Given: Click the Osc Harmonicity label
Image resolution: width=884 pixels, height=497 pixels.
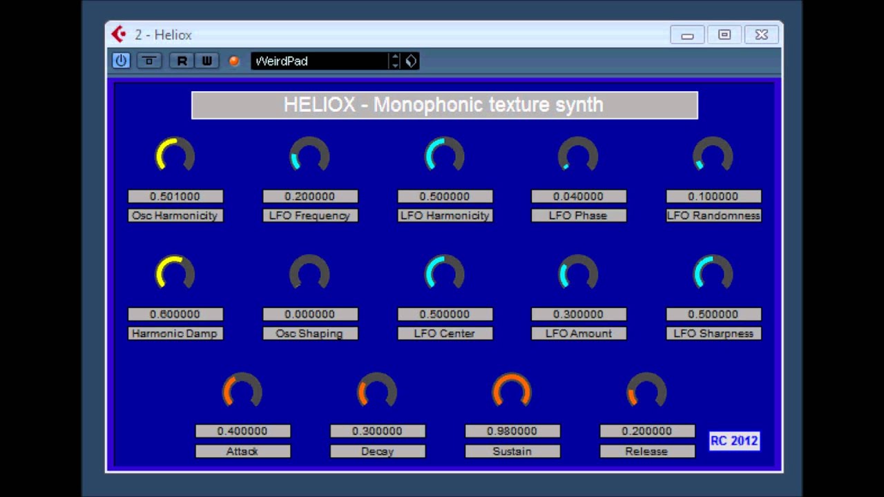Looking at the screenshot, I should tap(175, 215).
